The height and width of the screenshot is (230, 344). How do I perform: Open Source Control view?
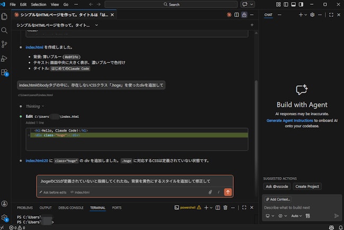4,44
